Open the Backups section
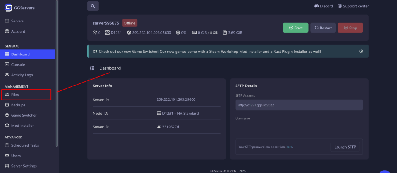Viewport: 397px width, 173px height. [18, 105]
